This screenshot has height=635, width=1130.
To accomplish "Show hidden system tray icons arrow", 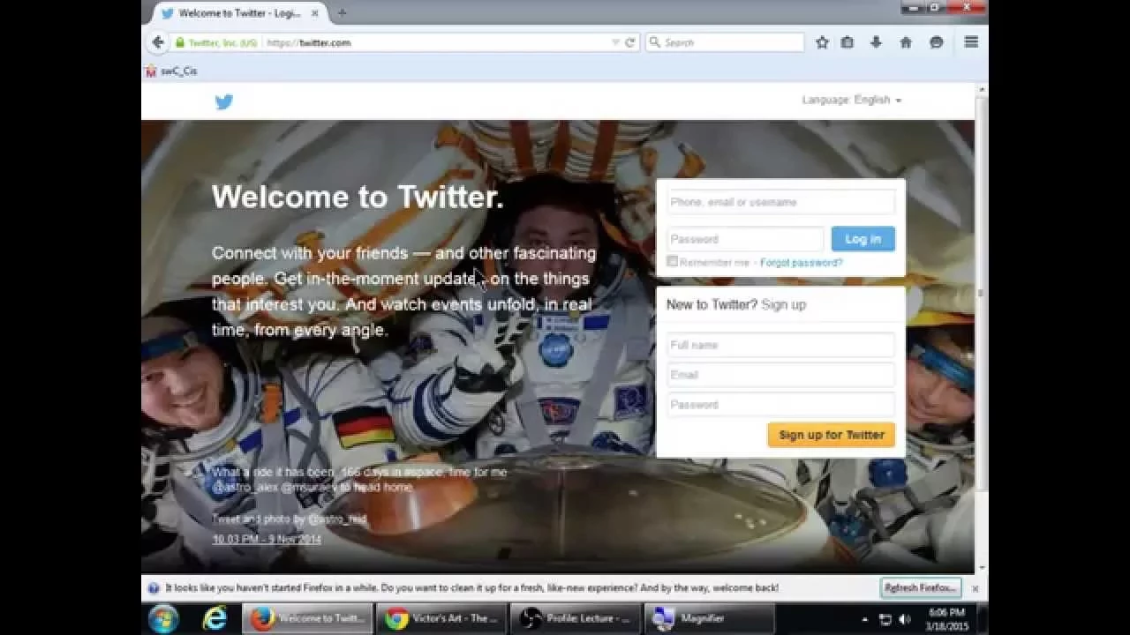I will 864,619.
